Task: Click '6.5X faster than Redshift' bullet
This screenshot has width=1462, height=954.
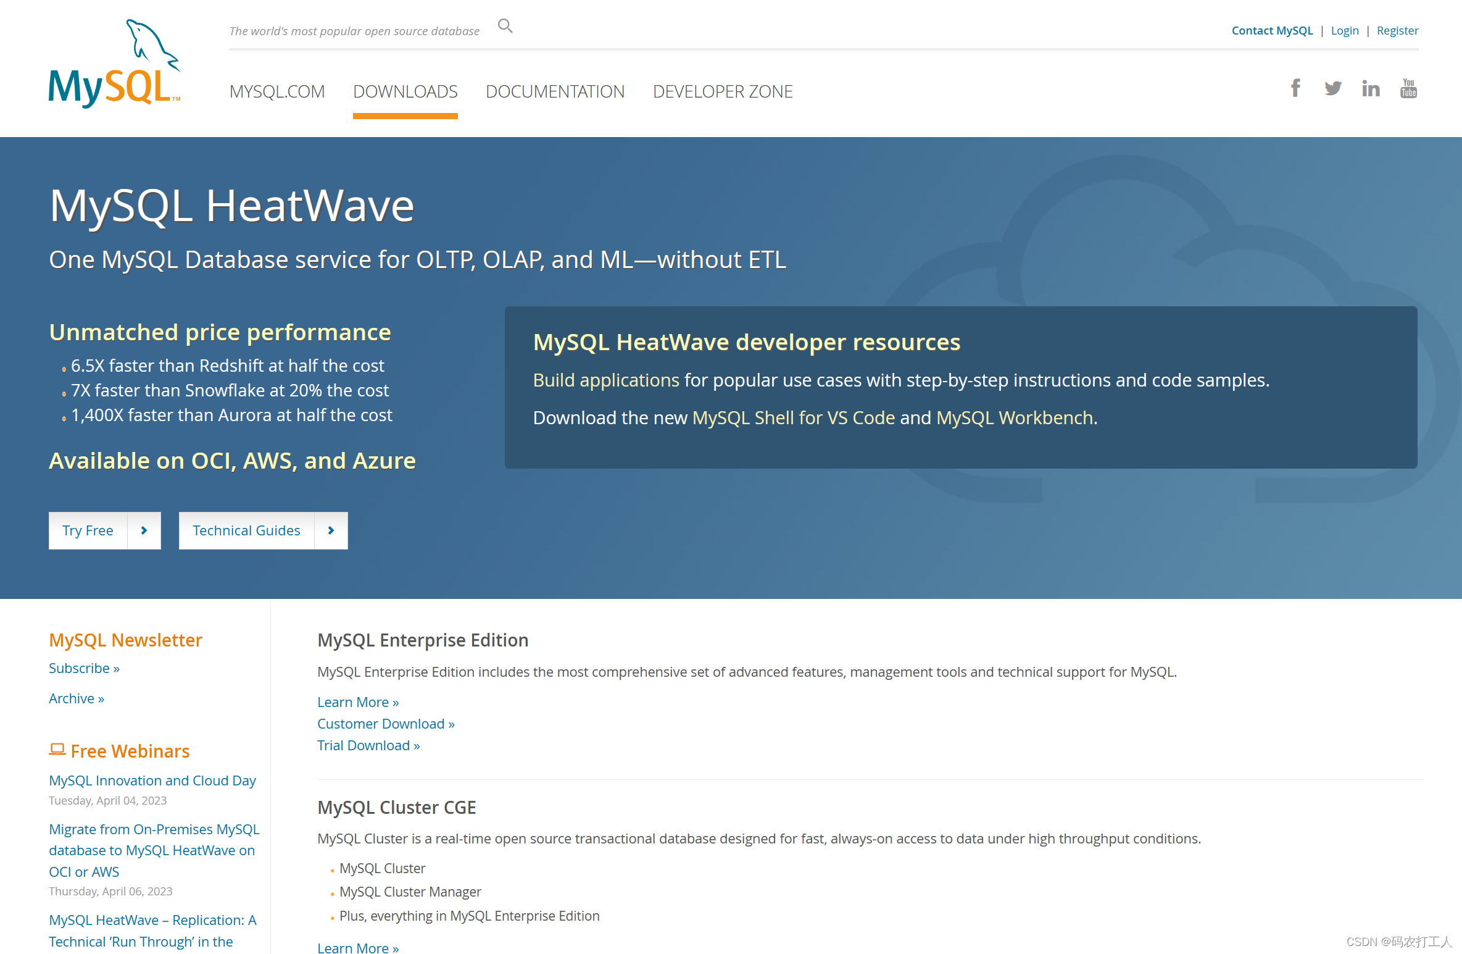Action: (x=228, y=366)
